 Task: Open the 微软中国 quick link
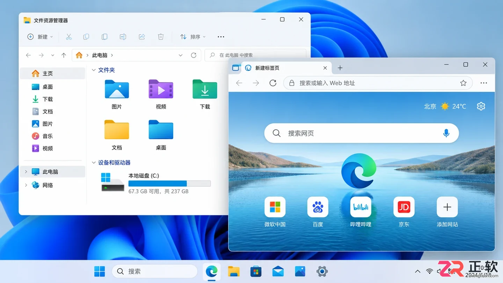275,212
